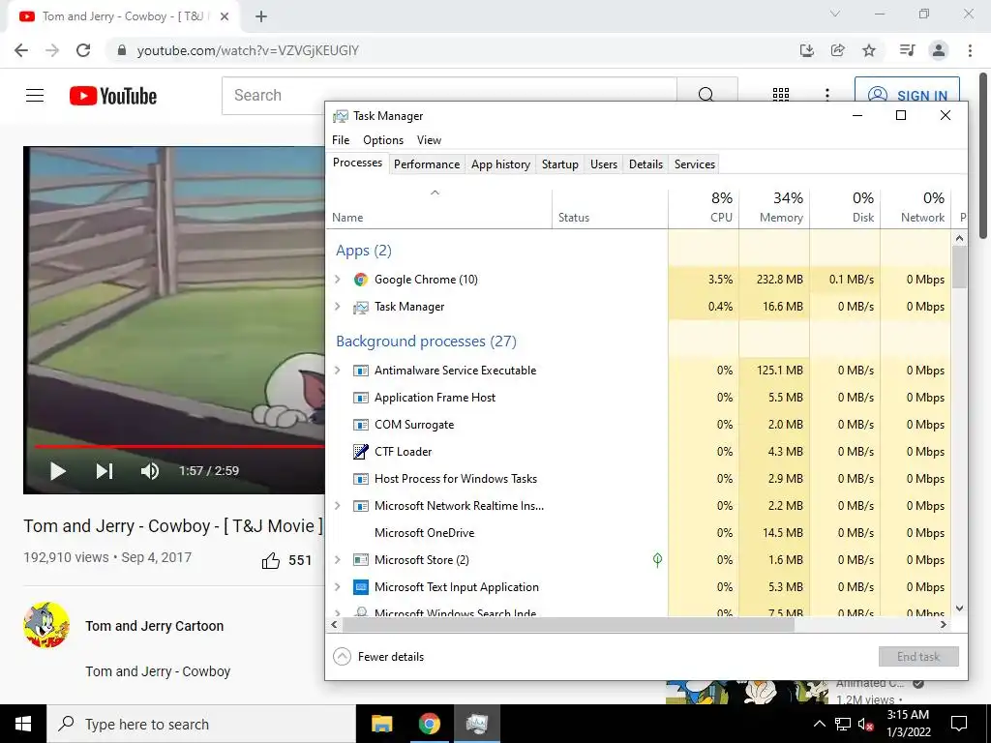This screenshot has width=991, height=743.
Task: Click Task Manager icon in the taskbar
Action: tap(476, 724)
